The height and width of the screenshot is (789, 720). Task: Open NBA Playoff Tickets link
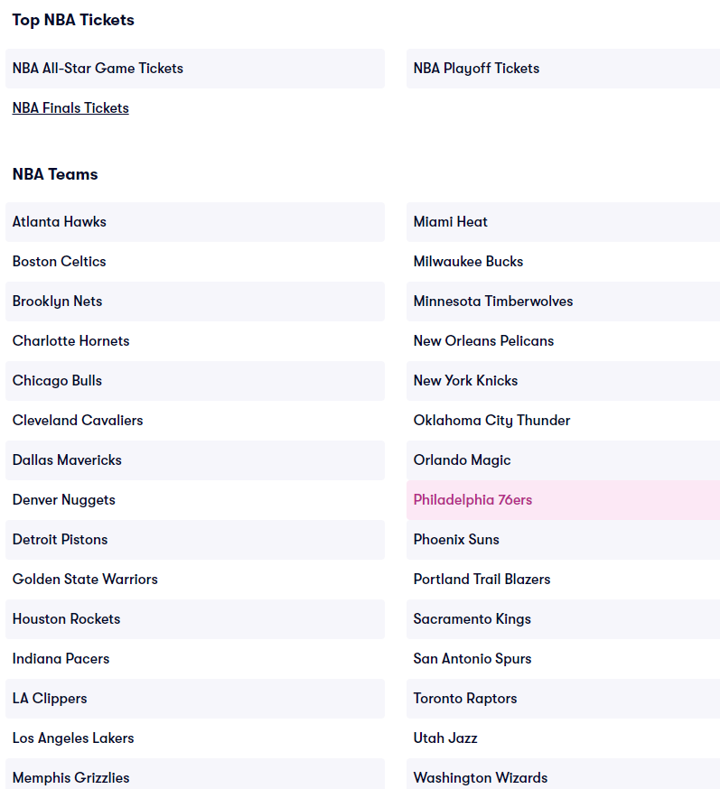click(x=563, y=69)
